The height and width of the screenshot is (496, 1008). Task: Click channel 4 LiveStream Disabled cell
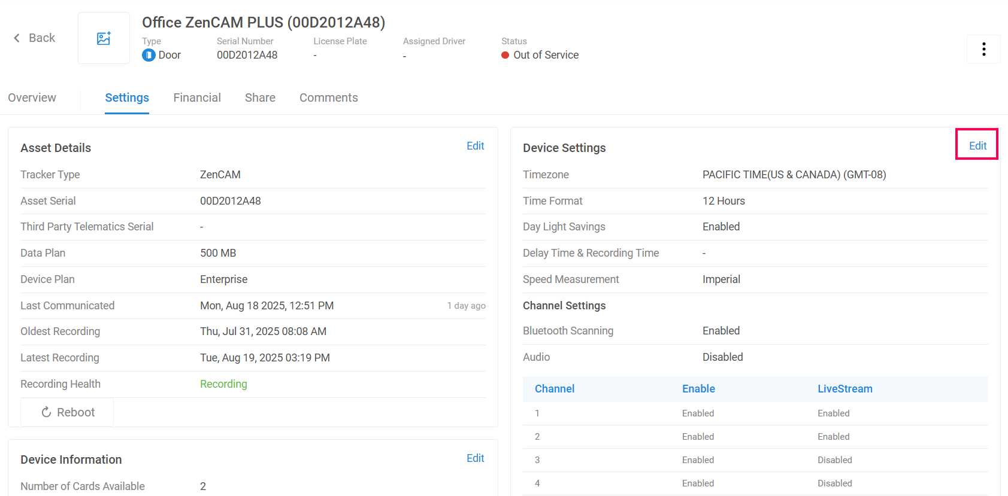(835, 483)
